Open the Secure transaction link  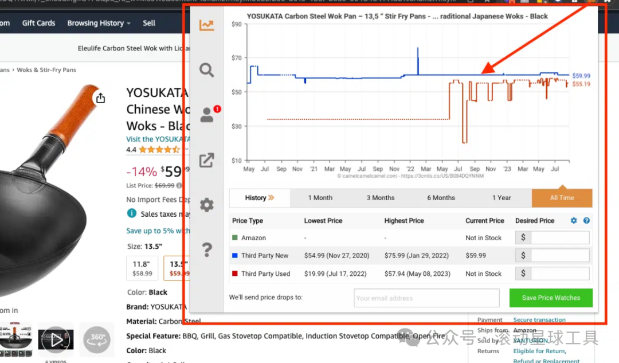point(539,319)
